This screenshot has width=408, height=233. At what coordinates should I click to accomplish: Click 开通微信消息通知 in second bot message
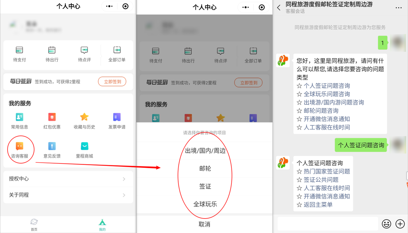tap(326, 196)
